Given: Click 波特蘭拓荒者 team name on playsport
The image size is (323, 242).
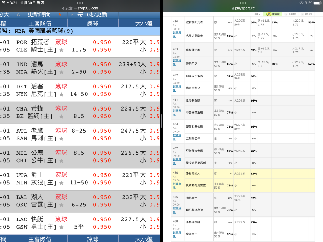Looking at the screenshot, I should click(194, 22).
